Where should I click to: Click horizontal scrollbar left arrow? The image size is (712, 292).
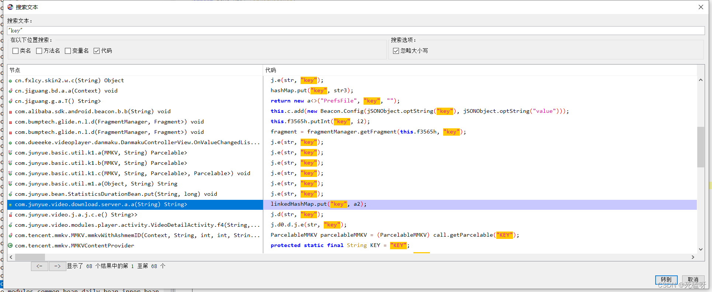(x=11, y=257)
